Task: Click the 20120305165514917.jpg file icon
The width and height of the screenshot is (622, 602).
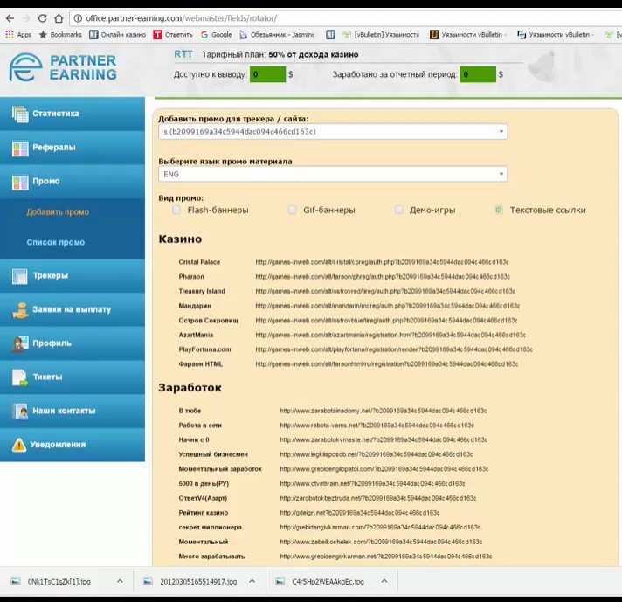Action: 148,581
